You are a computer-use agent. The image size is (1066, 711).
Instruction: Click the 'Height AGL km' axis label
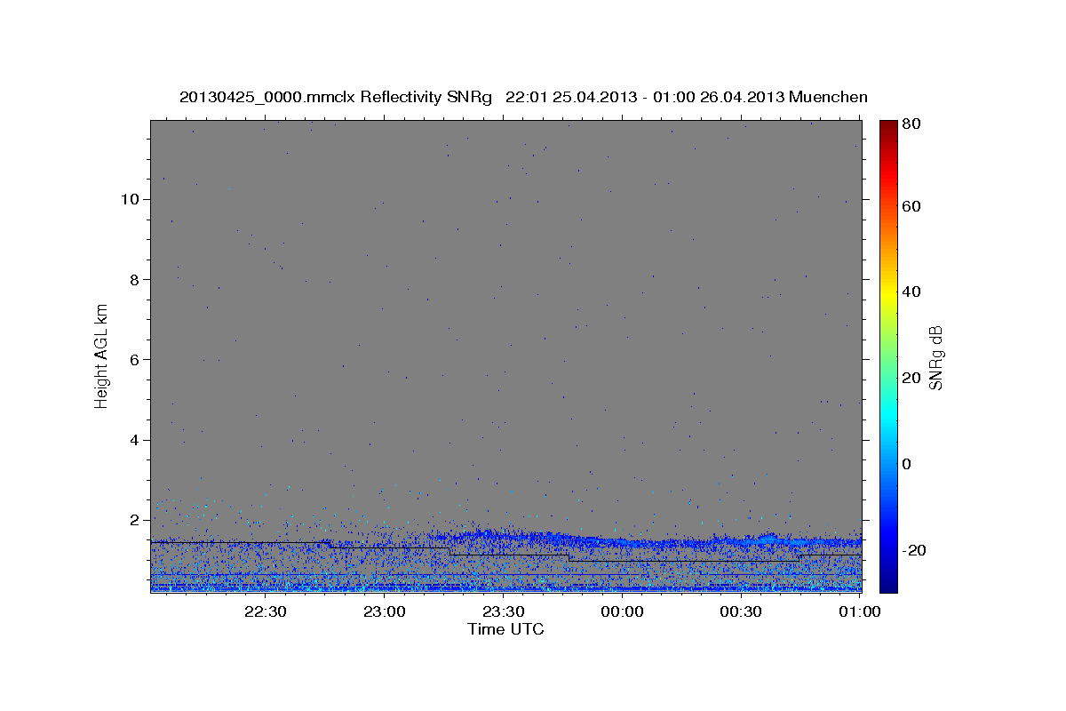(x=102, y=356)
